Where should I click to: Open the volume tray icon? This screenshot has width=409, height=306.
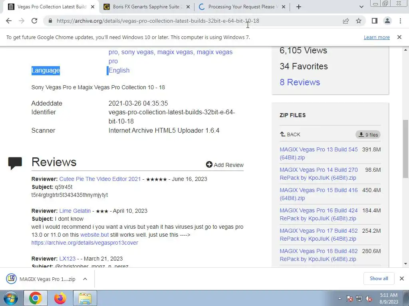pyautogui.click(x=369, y=298)
